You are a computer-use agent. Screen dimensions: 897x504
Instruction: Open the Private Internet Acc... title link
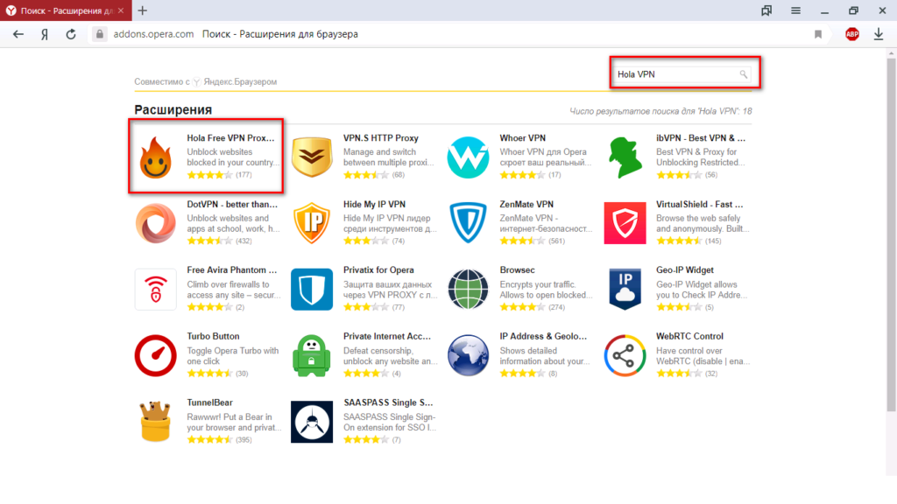click(x=387, y=337)
